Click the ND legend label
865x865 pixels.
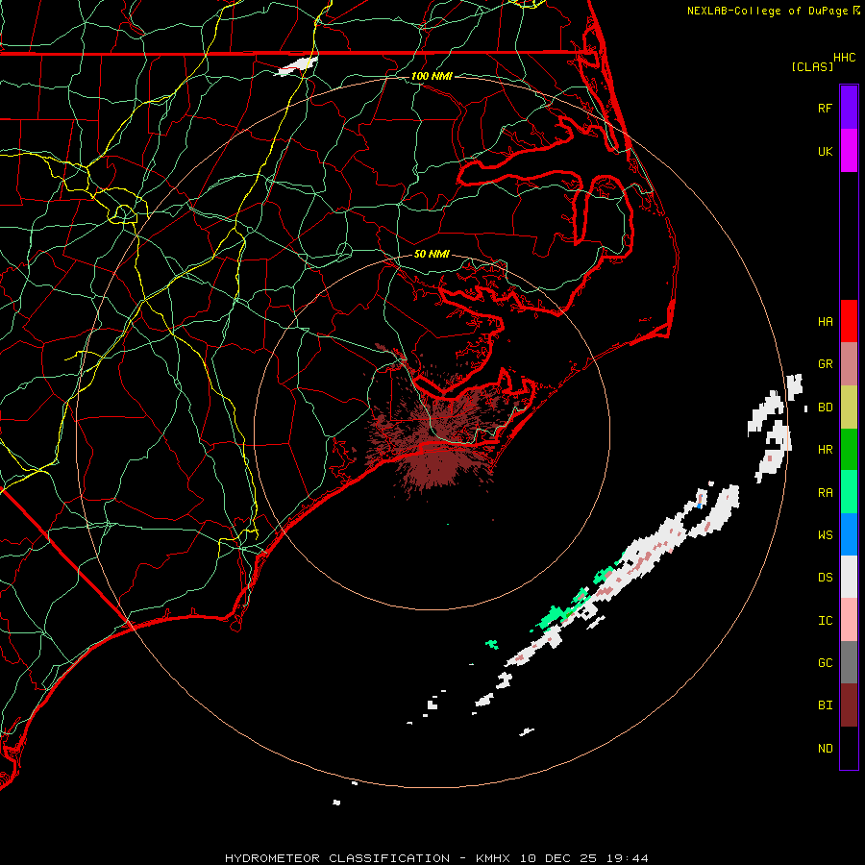(x=825, y=749)
